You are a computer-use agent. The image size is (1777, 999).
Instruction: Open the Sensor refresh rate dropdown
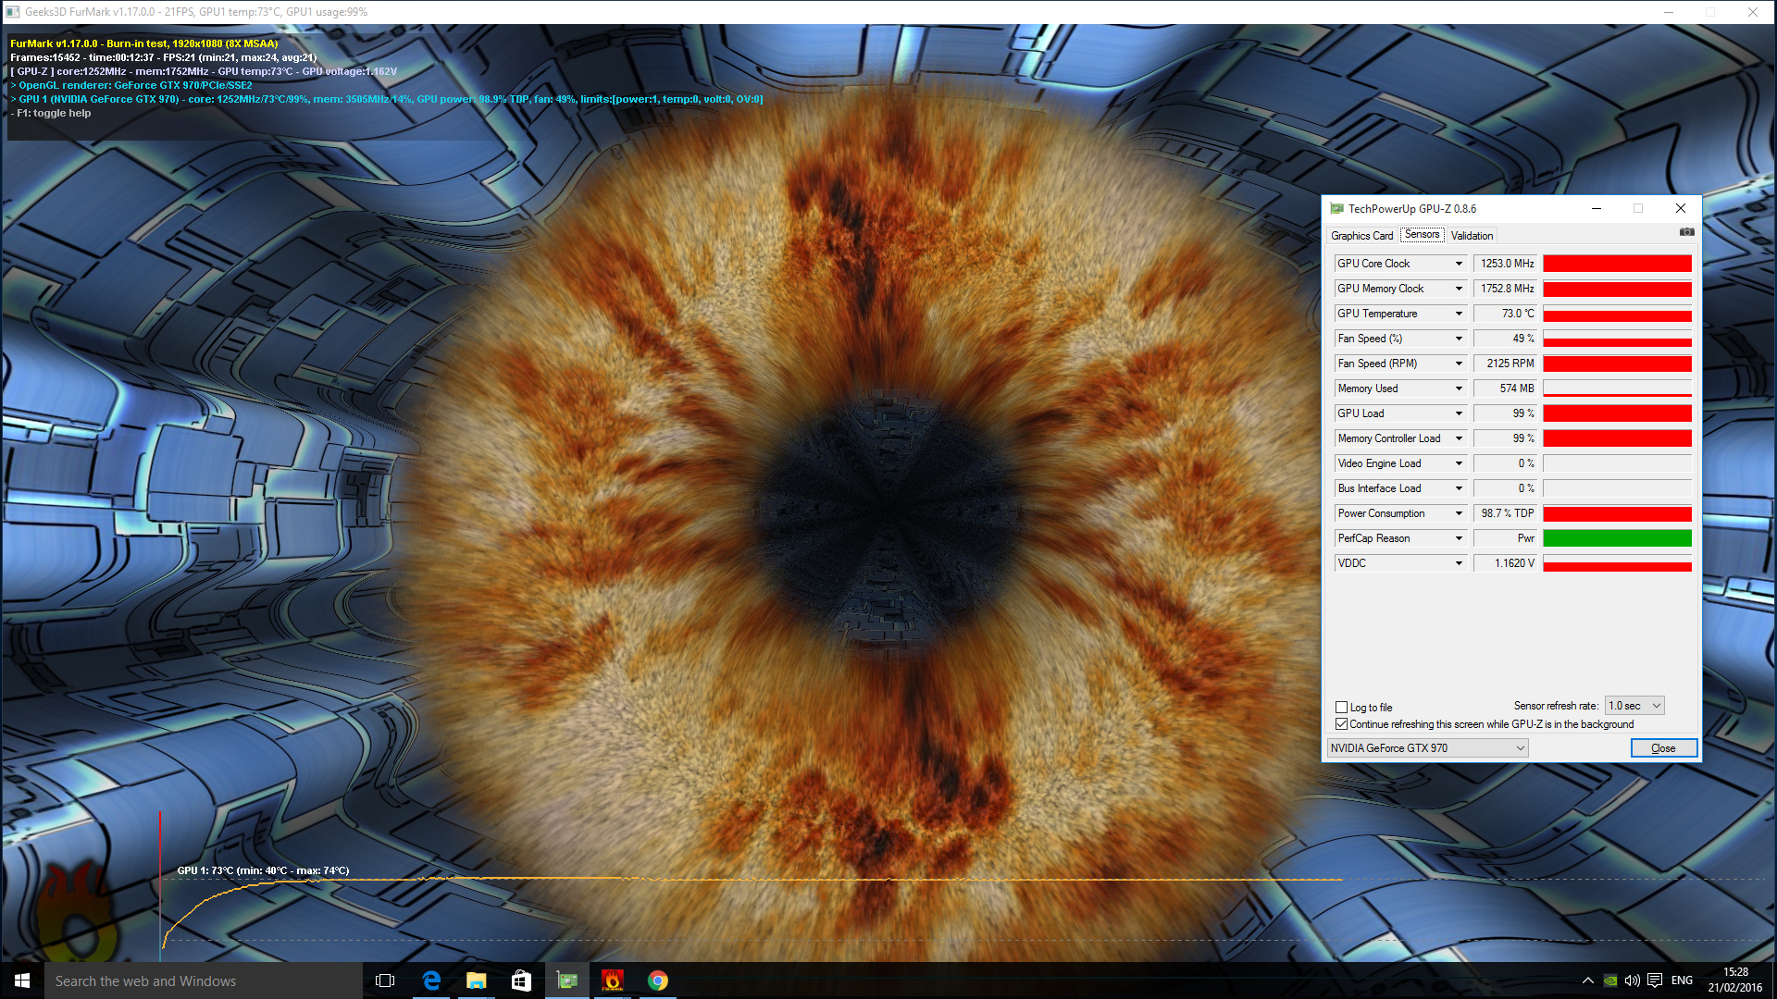1634,706
